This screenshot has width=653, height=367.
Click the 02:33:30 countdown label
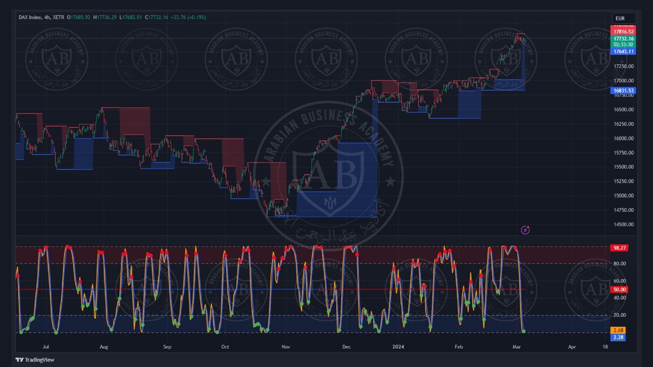623,45
